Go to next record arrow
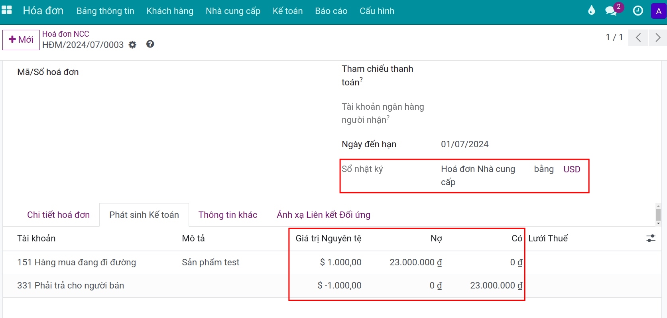The image size is (667, 318). (x=657, y=38)
